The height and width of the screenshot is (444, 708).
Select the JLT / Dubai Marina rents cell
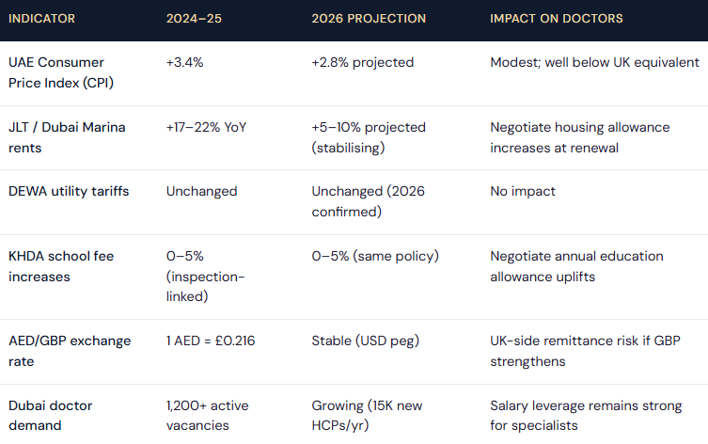click(x=67, y=137)
